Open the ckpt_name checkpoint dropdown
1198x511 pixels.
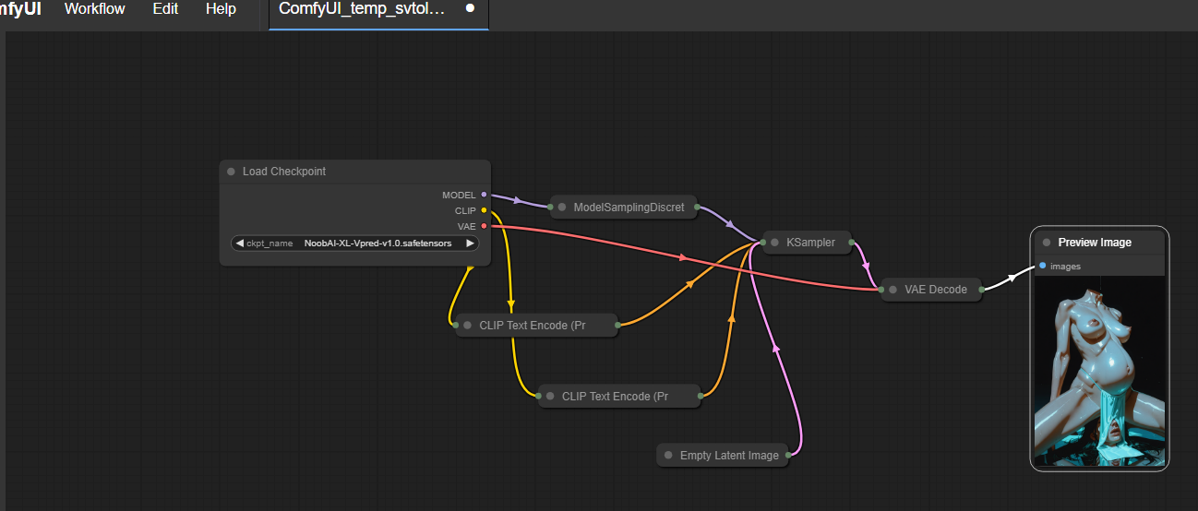tap(355, 244)
